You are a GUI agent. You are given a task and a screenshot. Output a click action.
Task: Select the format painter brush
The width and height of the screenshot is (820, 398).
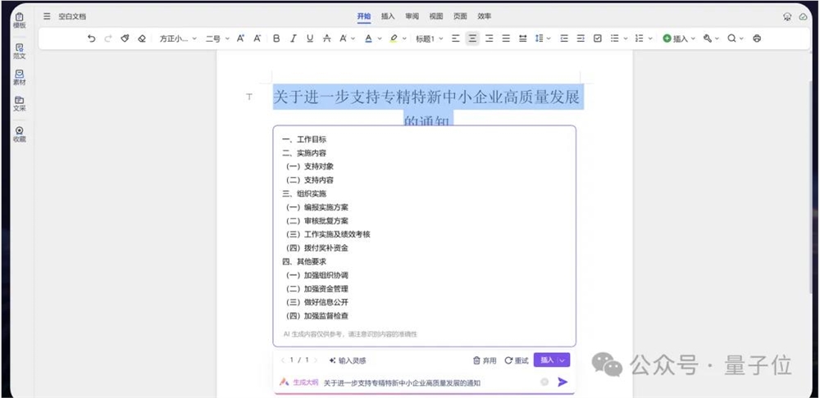click(125, 38)
